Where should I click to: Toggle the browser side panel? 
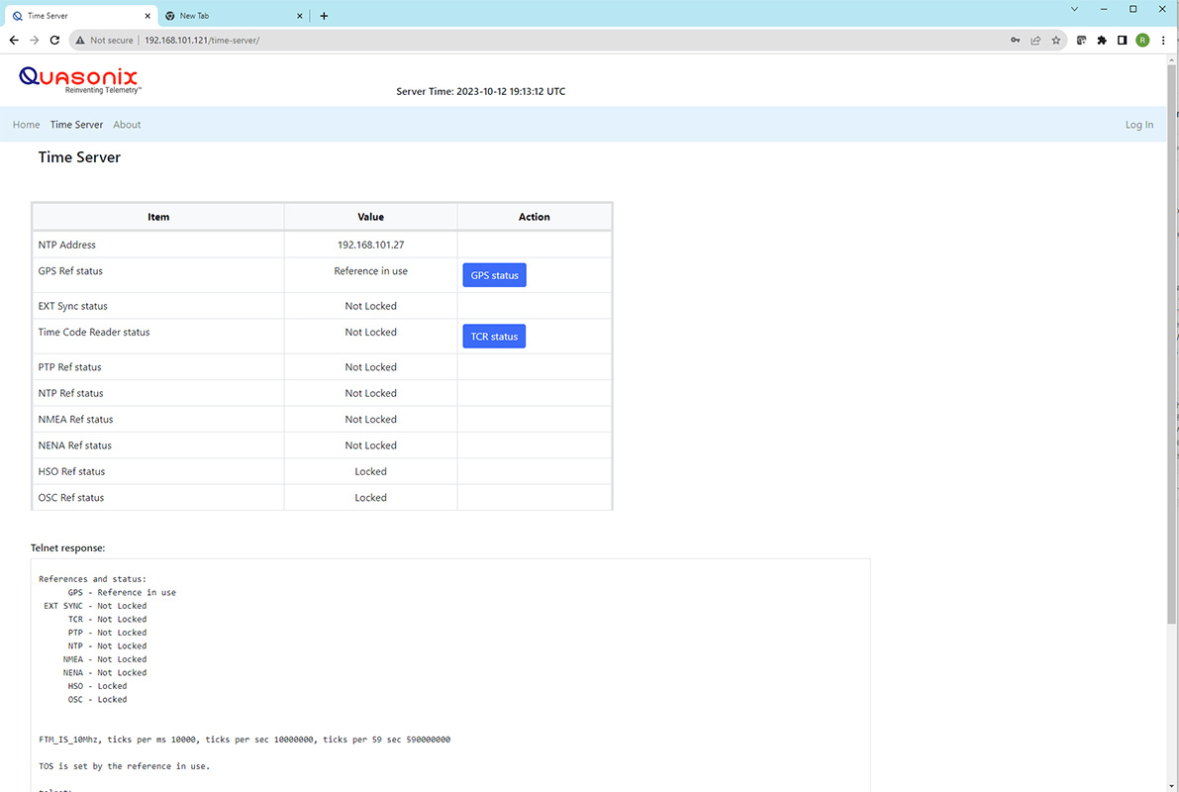click(1122, 41)
